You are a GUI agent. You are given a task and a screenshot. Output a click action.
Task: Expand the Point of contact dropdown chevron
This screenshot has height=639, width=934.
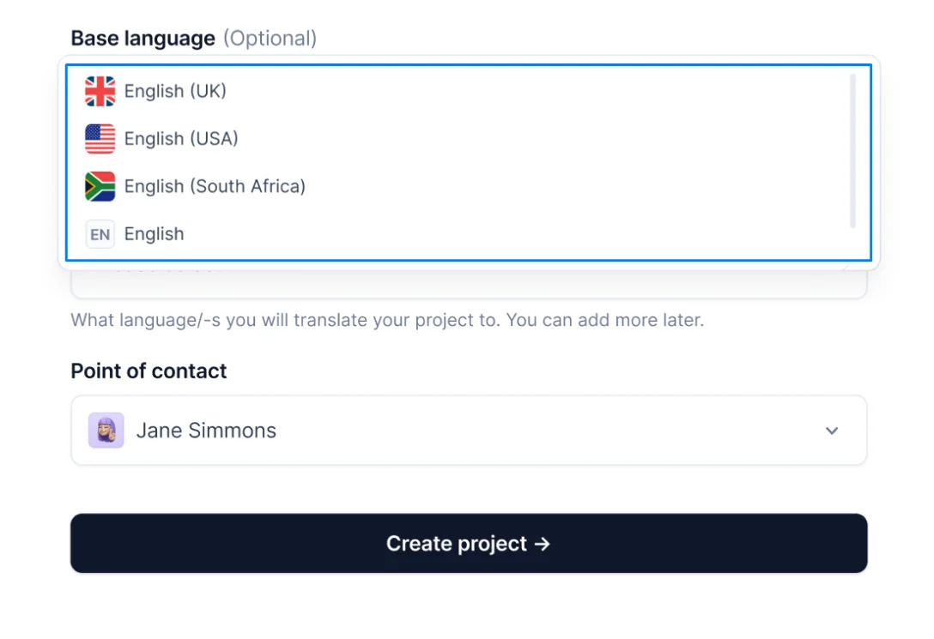tap(831, 431)
